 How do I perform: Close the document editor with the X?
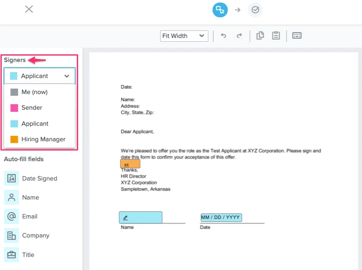click(x=29, y=9)
